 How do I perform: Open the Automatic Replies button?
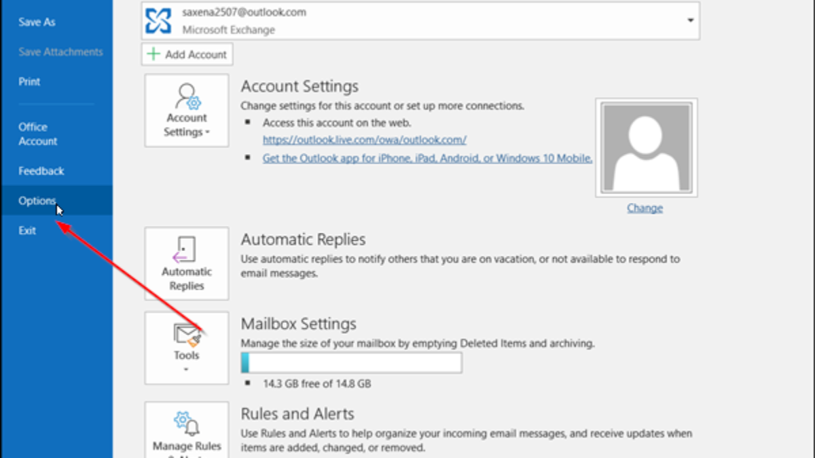(187, 263)
